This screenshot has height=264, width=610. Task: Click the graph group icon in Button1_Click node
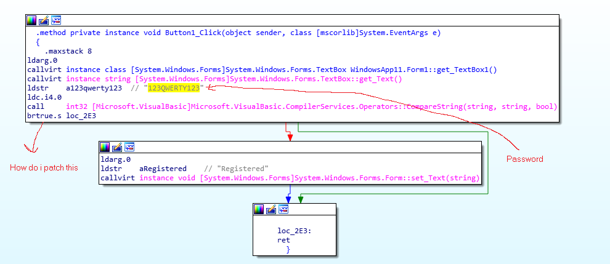pyautogui.click(x=55, y=20)
